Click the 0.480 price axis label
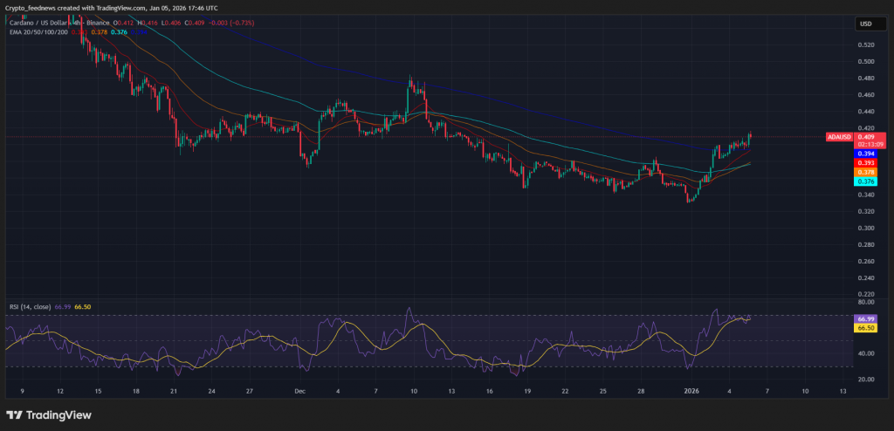Image resolution: width=894 pixels, height=431 pixels. tap(865, 79)
